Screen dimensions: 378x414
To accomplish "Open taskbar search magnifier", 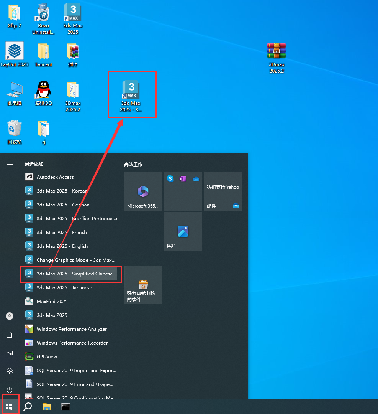I will coord(28,406).
